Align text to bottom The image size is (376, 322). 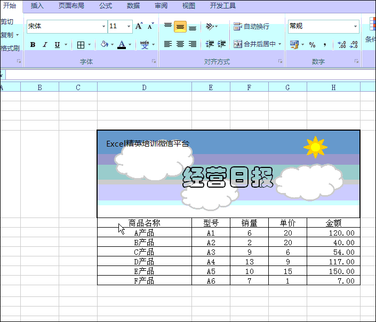(193, 27)
